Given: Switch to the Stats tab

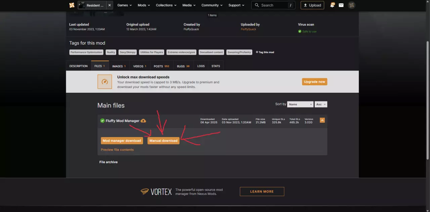Looking at the screenshot, I should [216, 66].
